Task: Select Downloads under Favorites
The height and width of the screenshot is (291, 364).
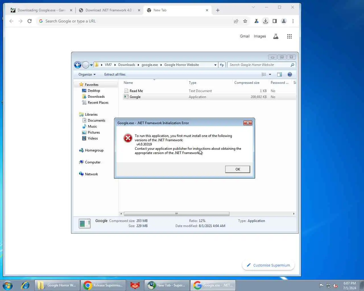Action: pyautogui.click(x=96, y=97)
